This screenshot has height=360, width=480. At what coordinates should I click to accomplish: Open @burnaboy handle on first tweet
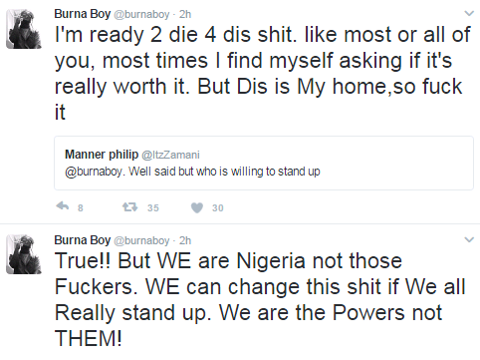coord(141,14)
